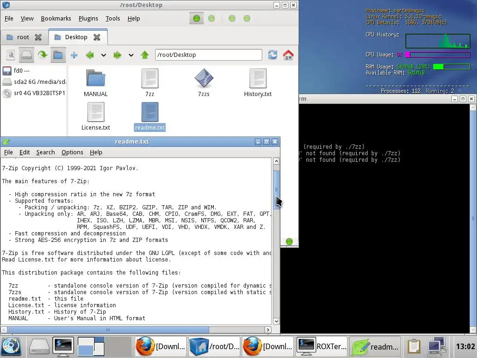Image resolution: width=477 pixels, height=358 pixels.
Task: Open the file manager Help menu
Action: coord(134,19)
